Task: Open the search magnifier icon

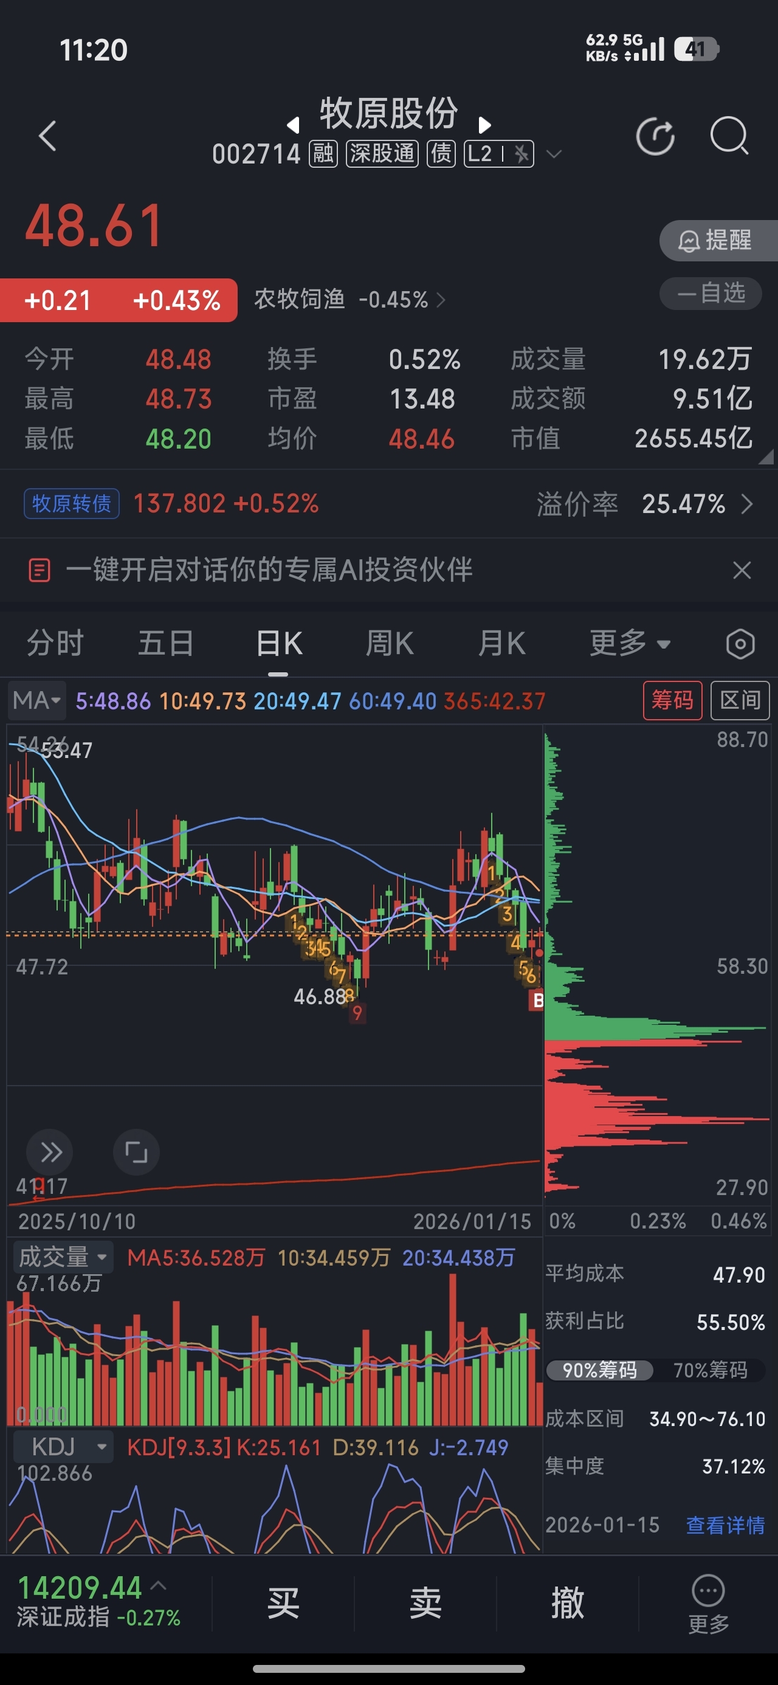Action: click(729, 136)
